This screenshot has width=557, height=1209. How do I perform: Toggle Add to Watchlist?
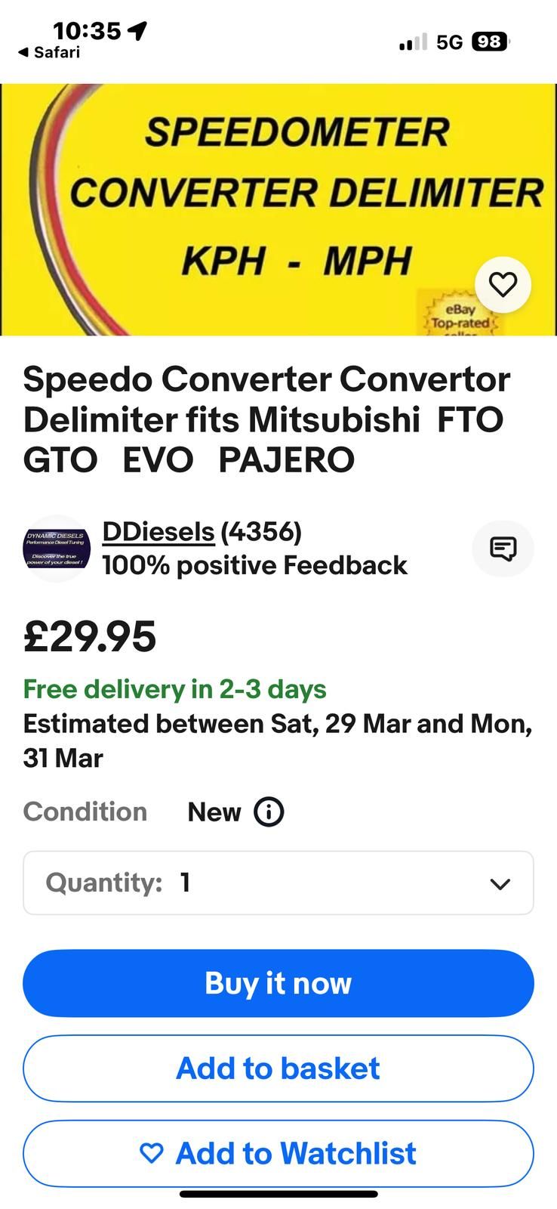pos(278,1153)
